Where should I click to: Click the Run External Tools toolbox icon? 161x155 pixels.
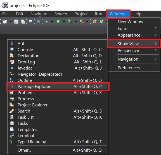point(82,22)
